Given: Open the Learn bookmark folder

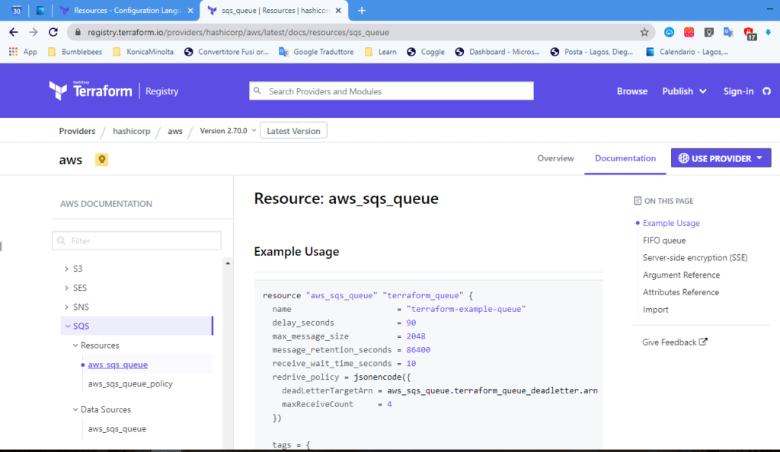Looking at the screenshot, I should 381,52.
